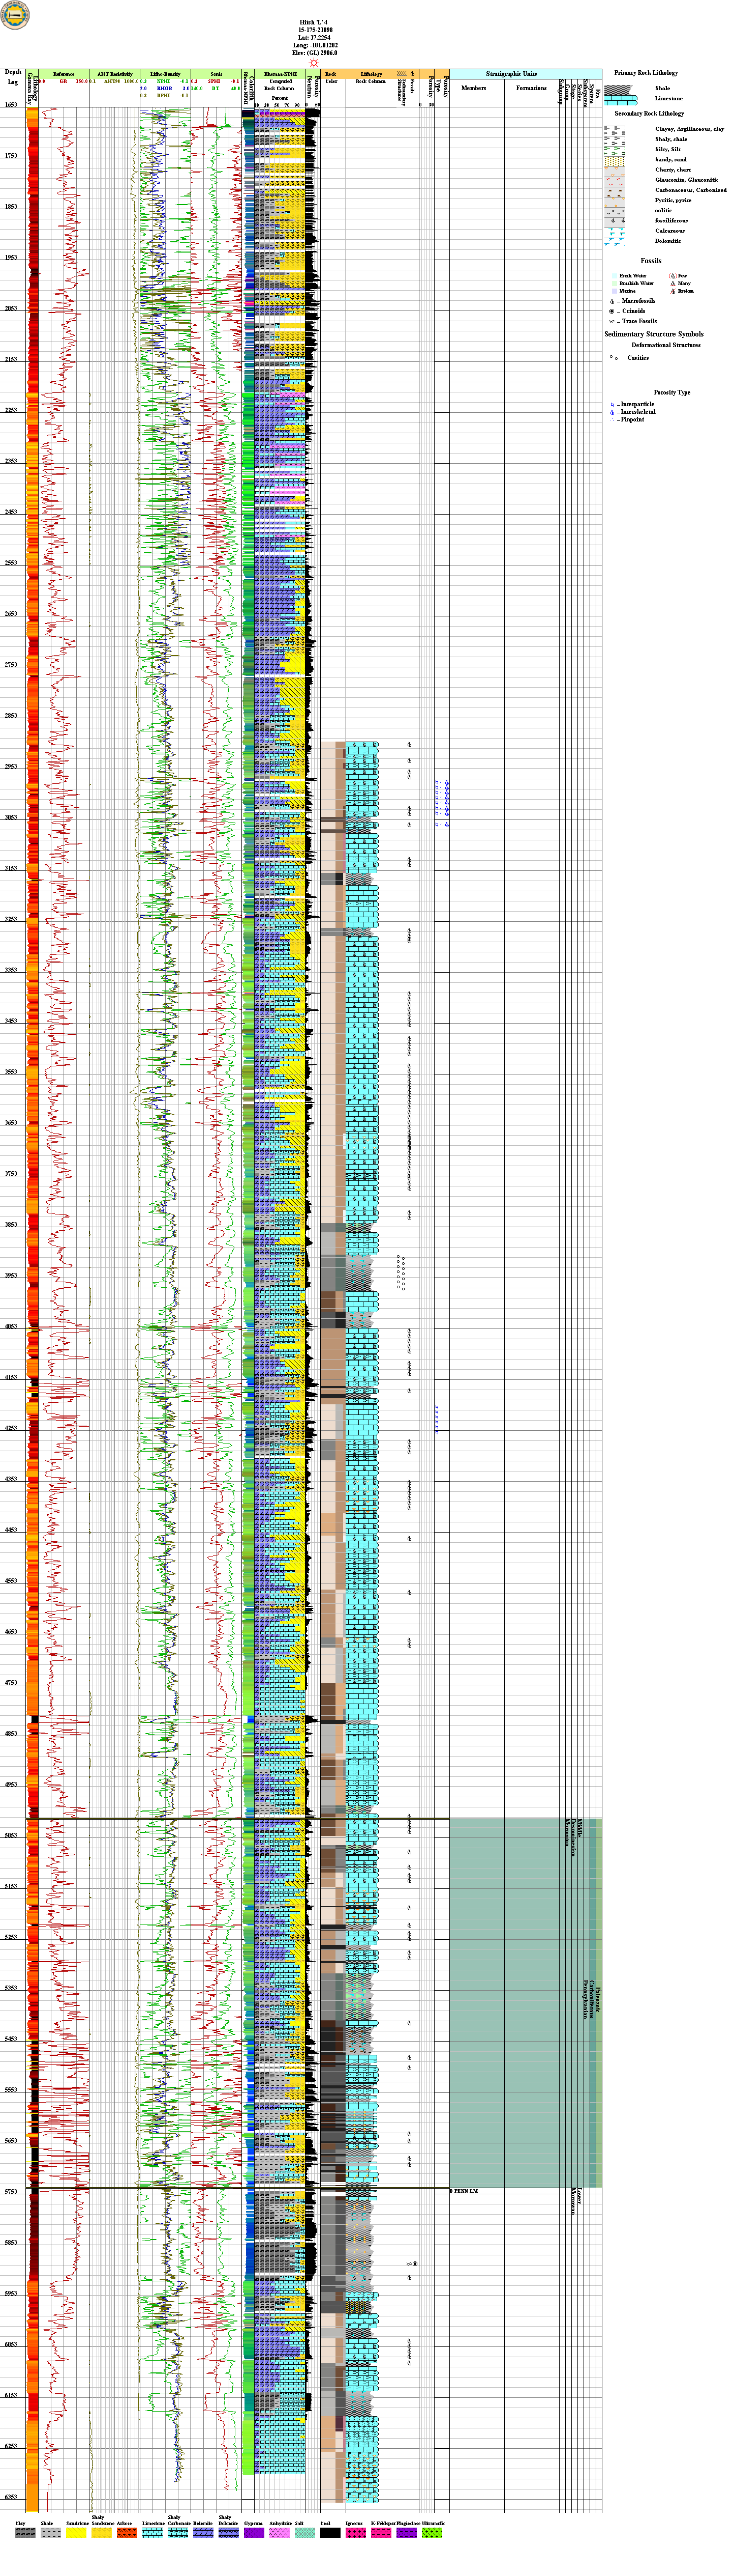Click the Rhomaa-NPHI track header
This screenshot has height=2576, width=734.
pyautogui.click(x=280, y=74)
